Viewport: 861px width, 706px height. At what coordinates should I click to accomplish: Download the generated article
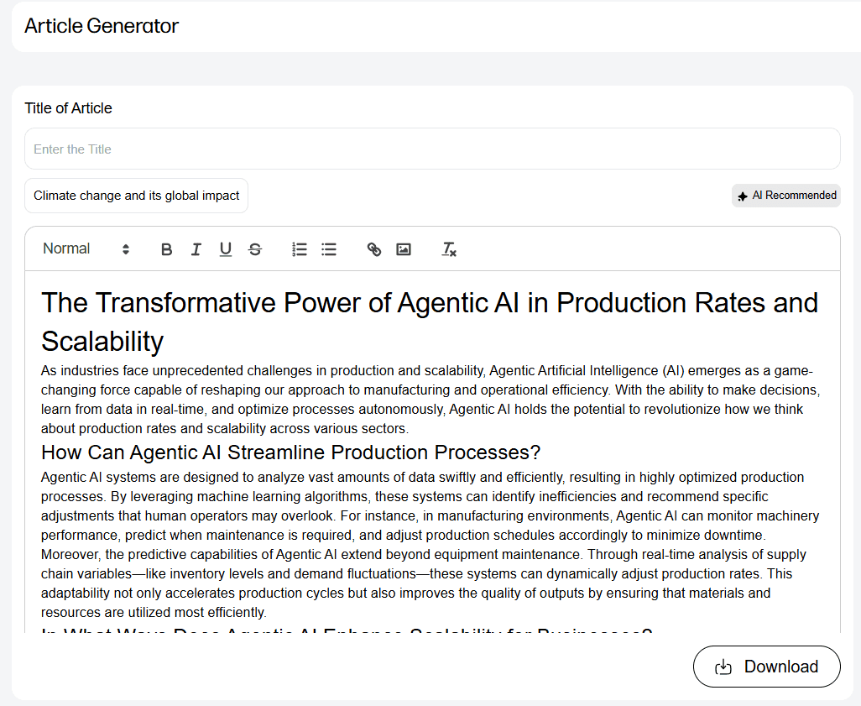(766, 667)
